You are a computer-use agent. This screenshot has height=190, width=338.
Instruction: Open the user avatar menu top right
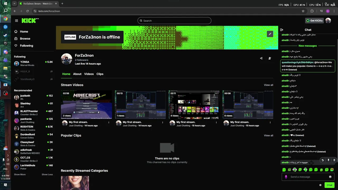click(x=328, y=21)
